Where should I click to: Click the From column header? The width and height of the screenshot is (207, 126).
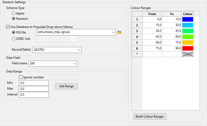point(152,14)
